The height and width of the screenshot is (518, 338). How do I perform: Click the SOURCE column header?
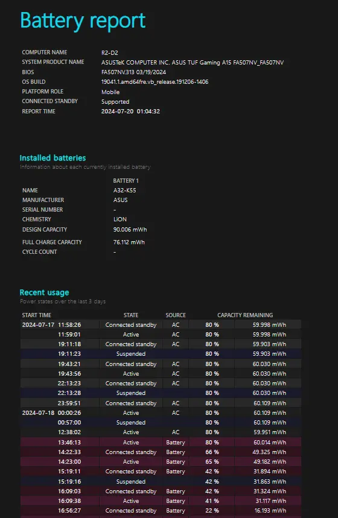[x=176, y=315]
